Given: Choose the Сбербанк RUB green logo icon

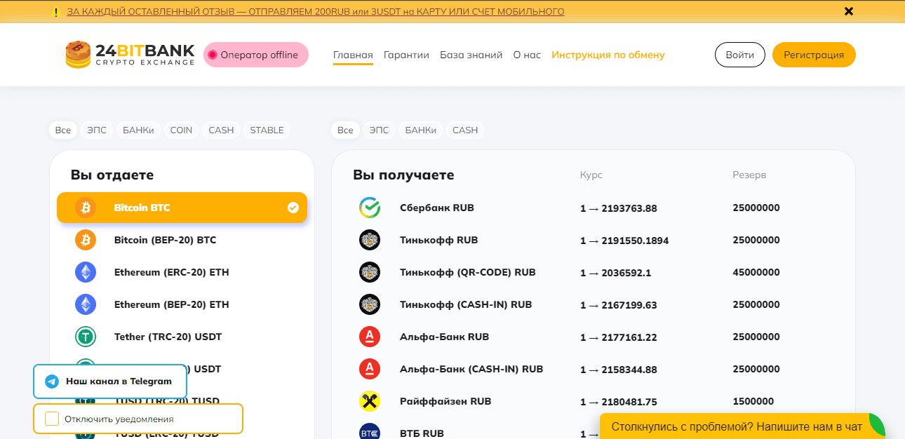Looking at the screenshot, I should 370,208.
